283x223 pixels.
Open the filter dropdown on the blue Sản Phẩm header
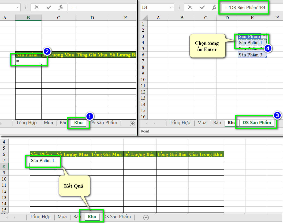pos(264,36)
